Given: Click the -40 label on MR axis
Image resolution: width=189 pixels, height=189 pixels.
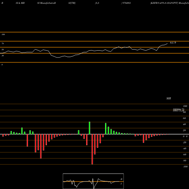Looking at the screenshot, I should [x=184, y=149].
